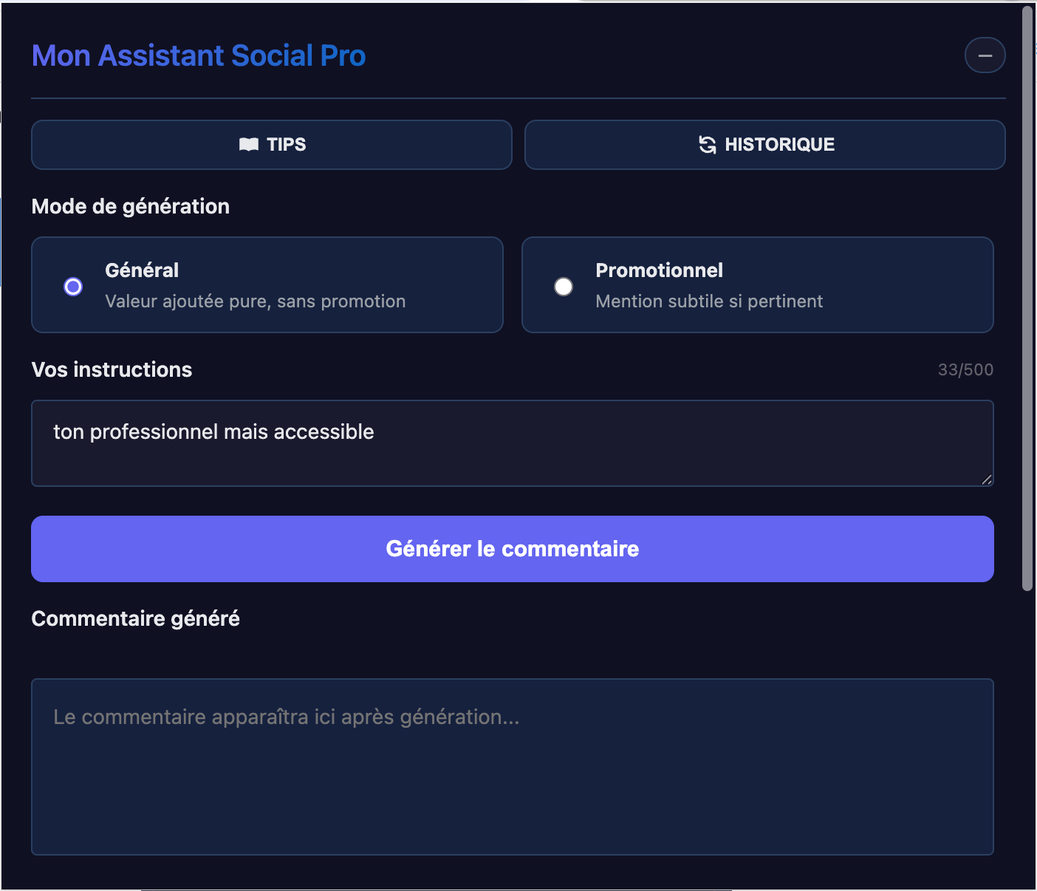Click the refresh-arrows icon beside HISTORIQUE
The width and height of the screenshot is (1037, 891).
pos(708,145)
